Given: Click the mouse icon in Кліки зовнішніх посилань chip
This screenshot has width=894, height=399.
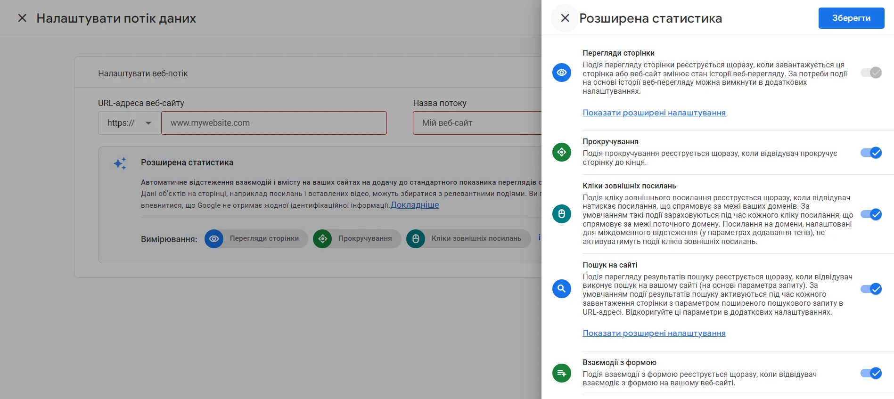Looking at the screenshot, I should pyautogui.click(x=416, y=239).
